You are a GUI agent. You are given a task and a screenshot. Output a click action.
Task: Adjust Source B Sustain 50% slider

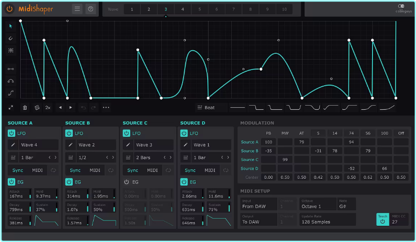coord(104,208)
